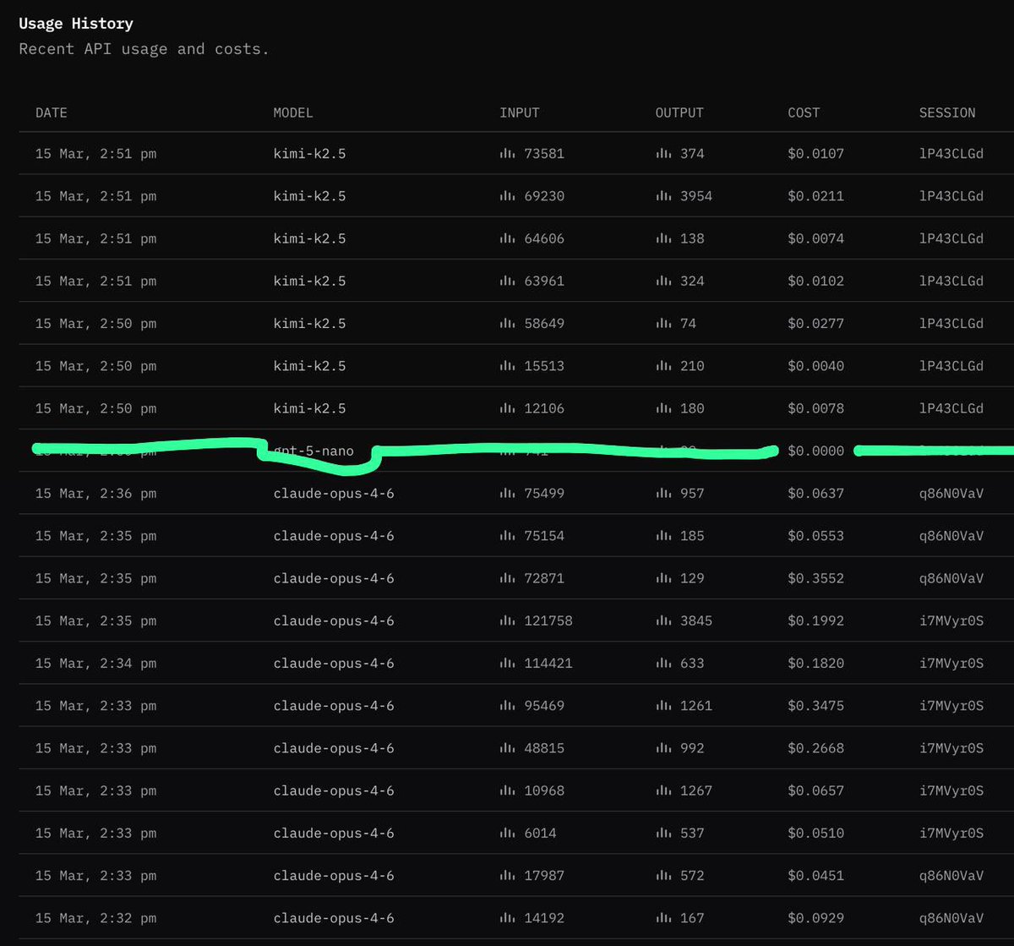
Task: Click the cost value $0.0637
Action: (x=816, y=493)
